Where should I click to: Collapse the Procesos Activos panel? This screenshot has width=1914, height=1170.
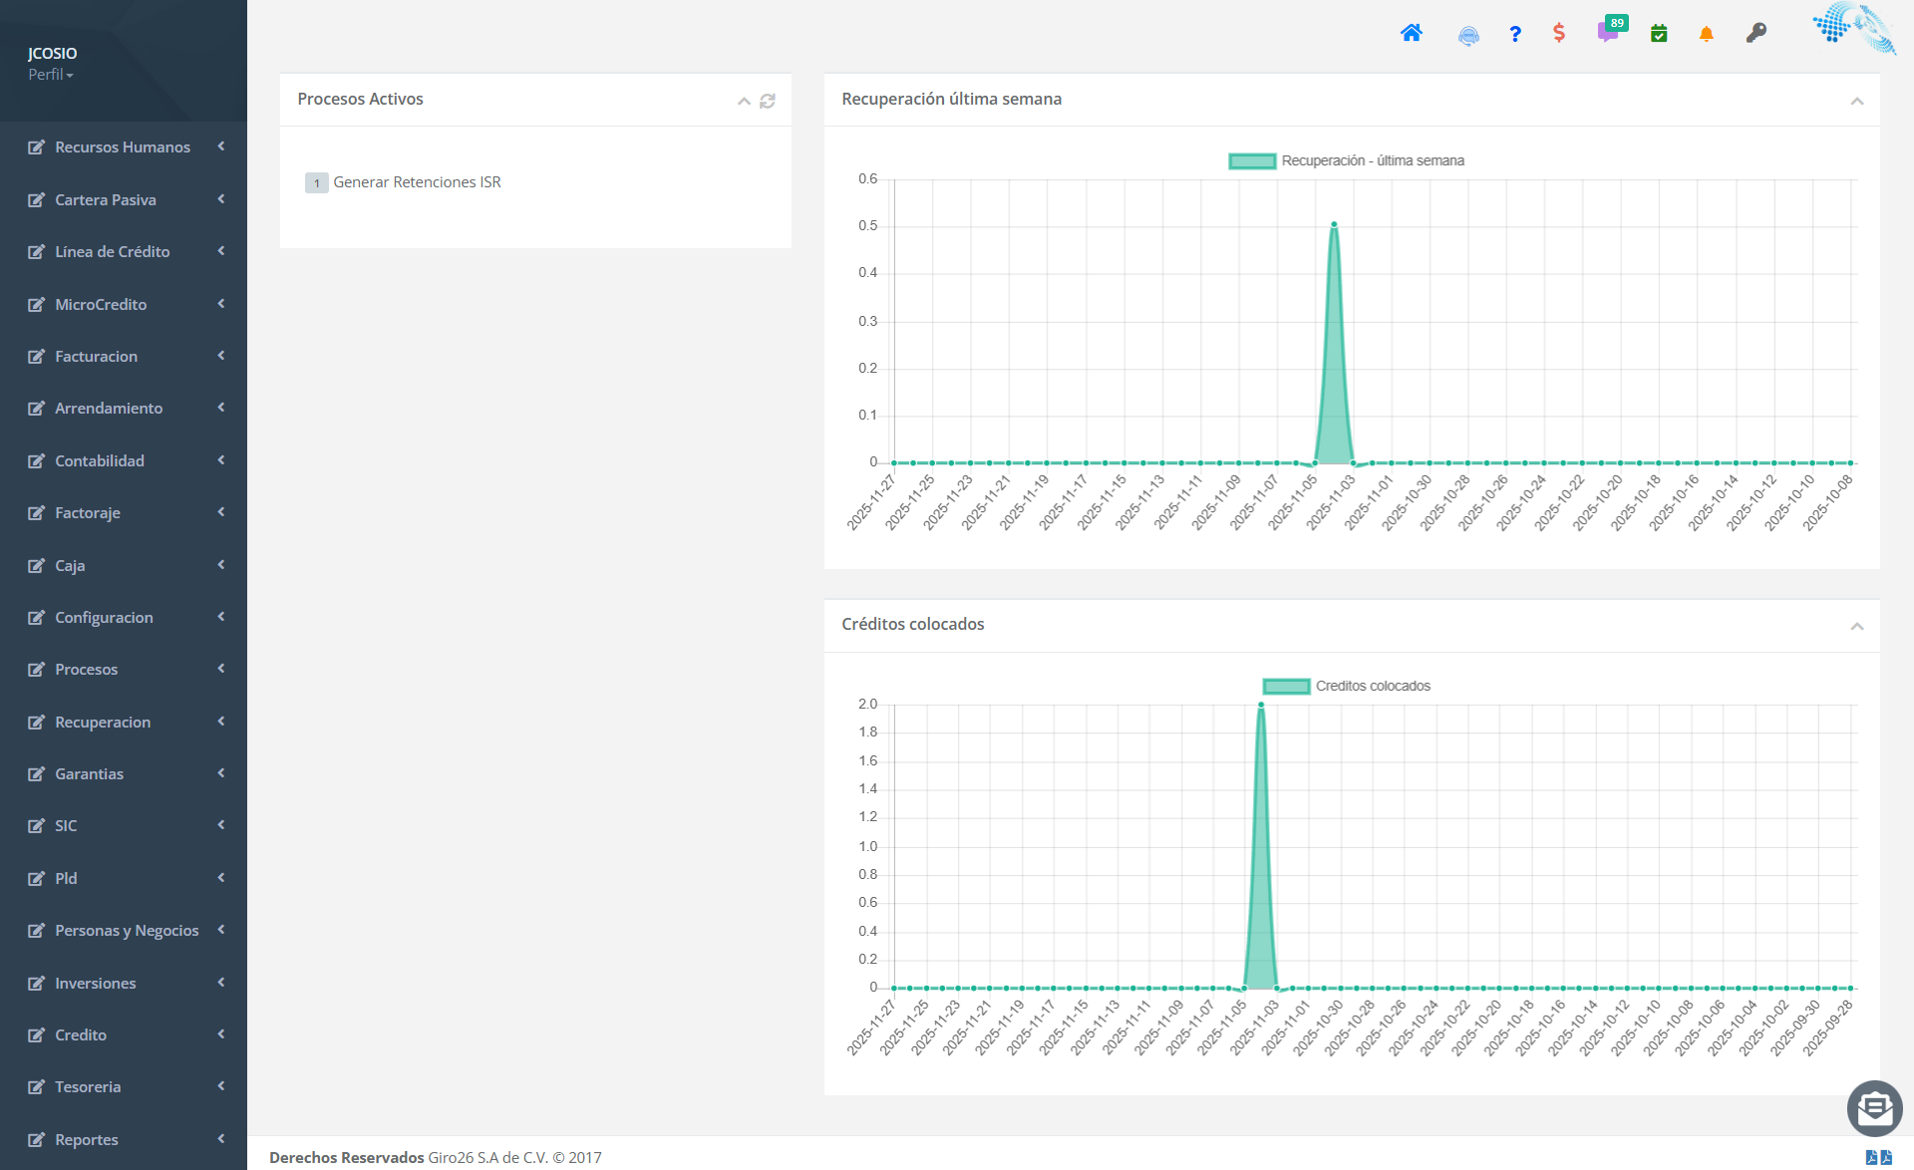[744, 101]
